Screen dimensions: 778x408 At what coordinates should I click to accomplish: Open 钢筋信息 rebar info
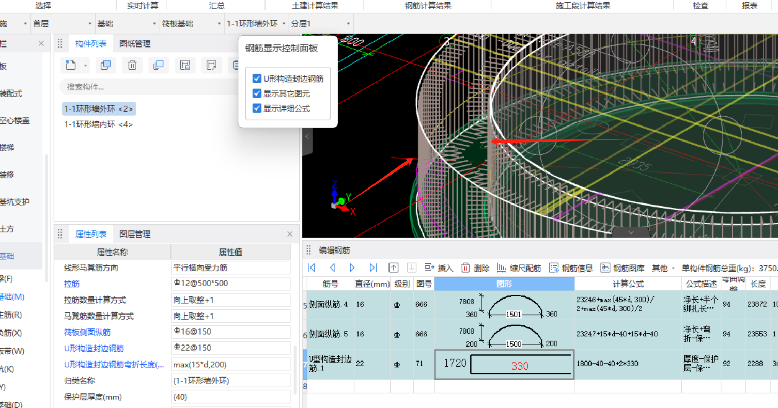571,268
